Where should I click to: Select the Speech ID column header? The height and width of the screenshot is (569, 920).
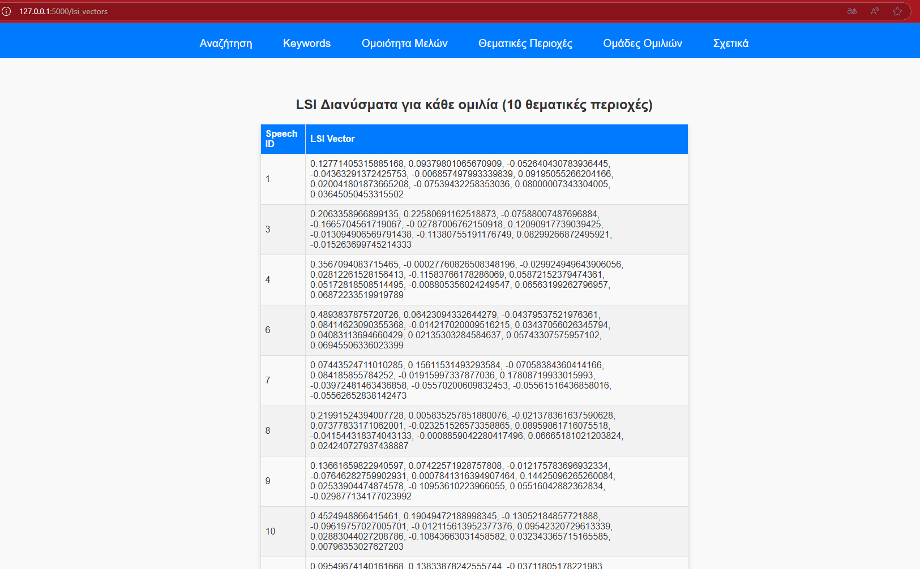(283, 139)
